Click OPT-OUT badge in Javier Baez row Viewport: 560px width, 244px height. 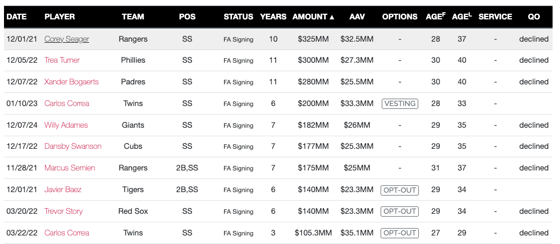point(399,189)
